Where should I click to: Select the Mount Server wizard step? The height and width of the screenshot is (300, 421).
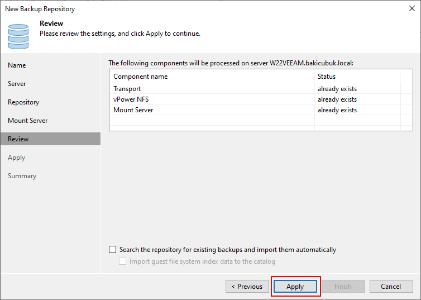pos(28,121)
